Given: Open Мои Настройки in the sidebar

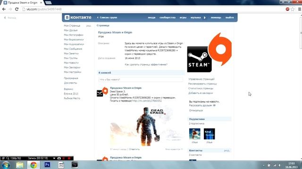Looking at the screenshot, I should pyautogui.click(x=73, y=72).
